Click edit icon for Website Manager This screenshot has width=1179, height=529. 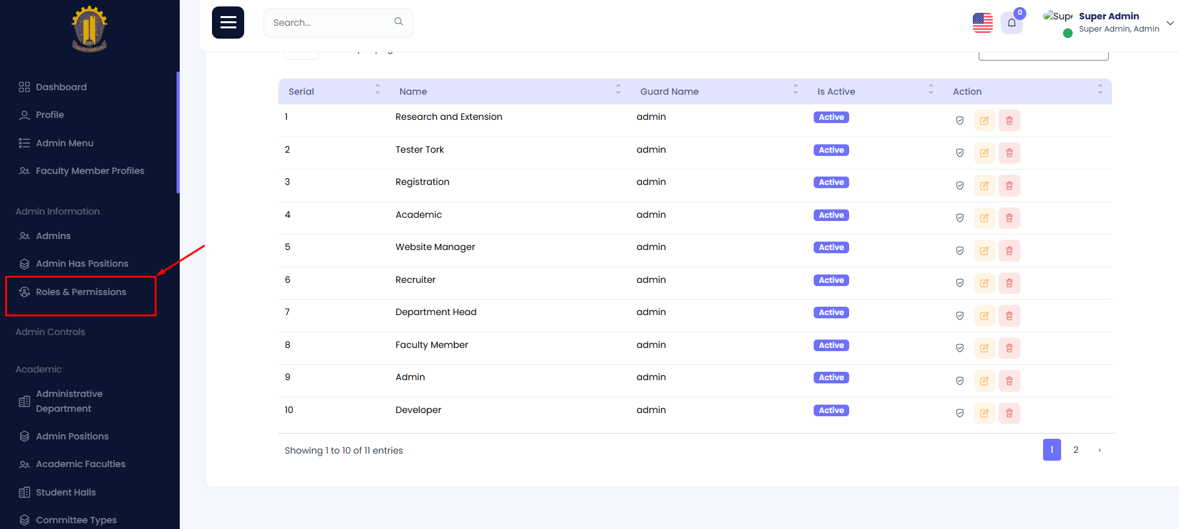tap(984, 251)
